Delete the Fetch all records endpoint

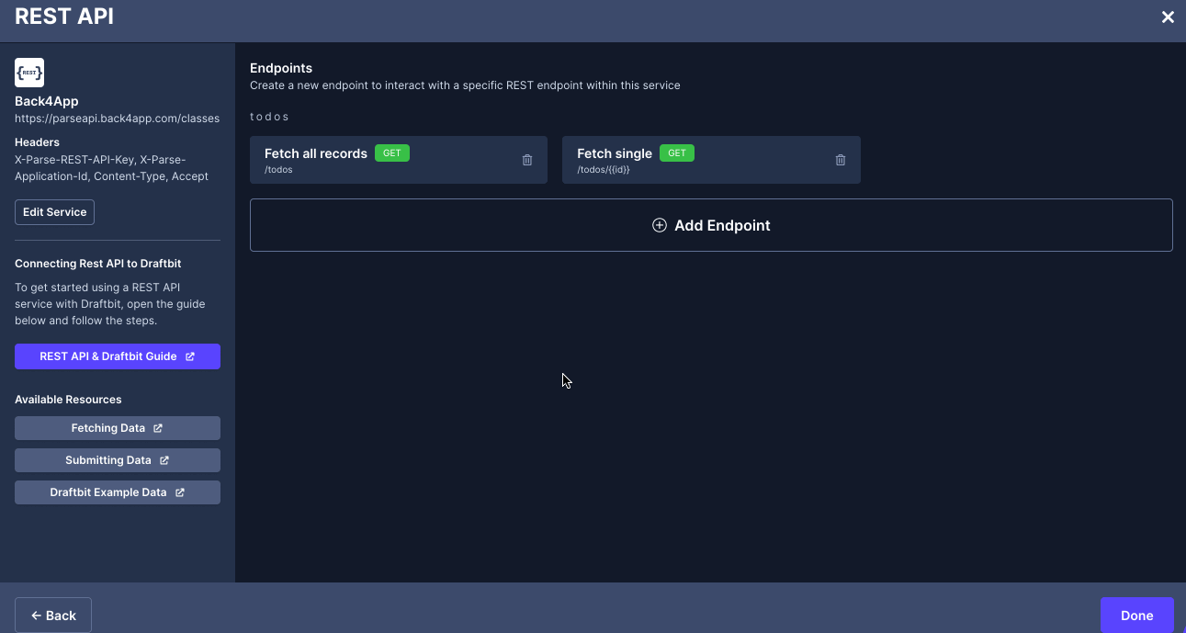527,160
